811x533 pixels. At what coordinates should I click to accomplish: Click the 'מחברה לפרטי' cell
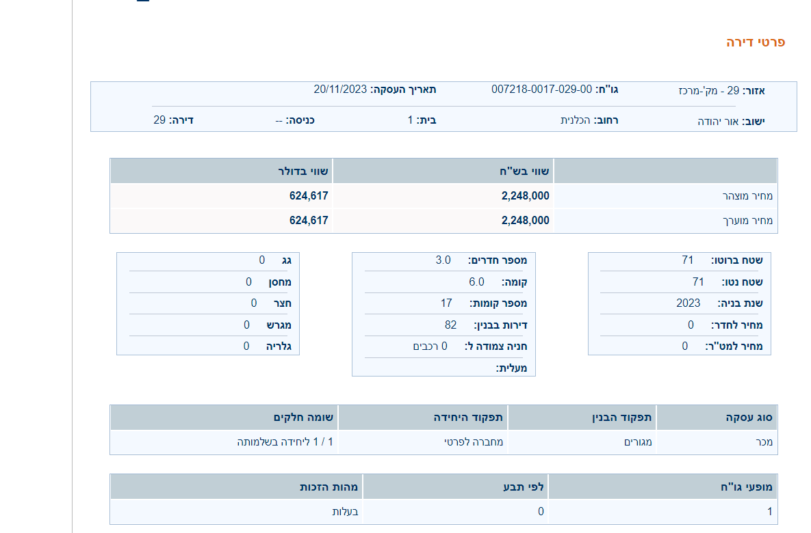tap(474, 442)
